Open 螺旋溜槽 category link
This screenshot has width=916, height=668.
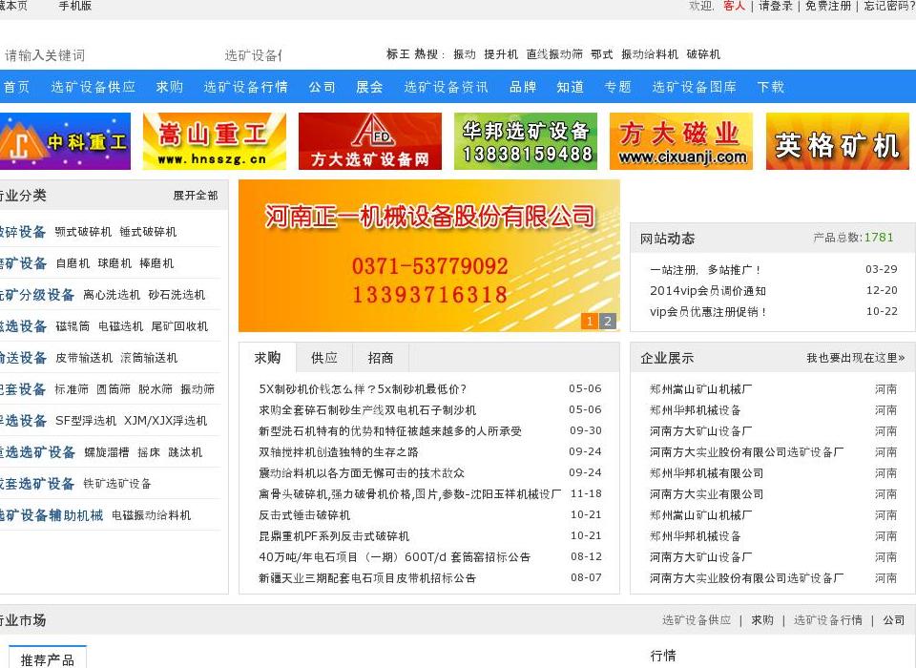point(106,452)
